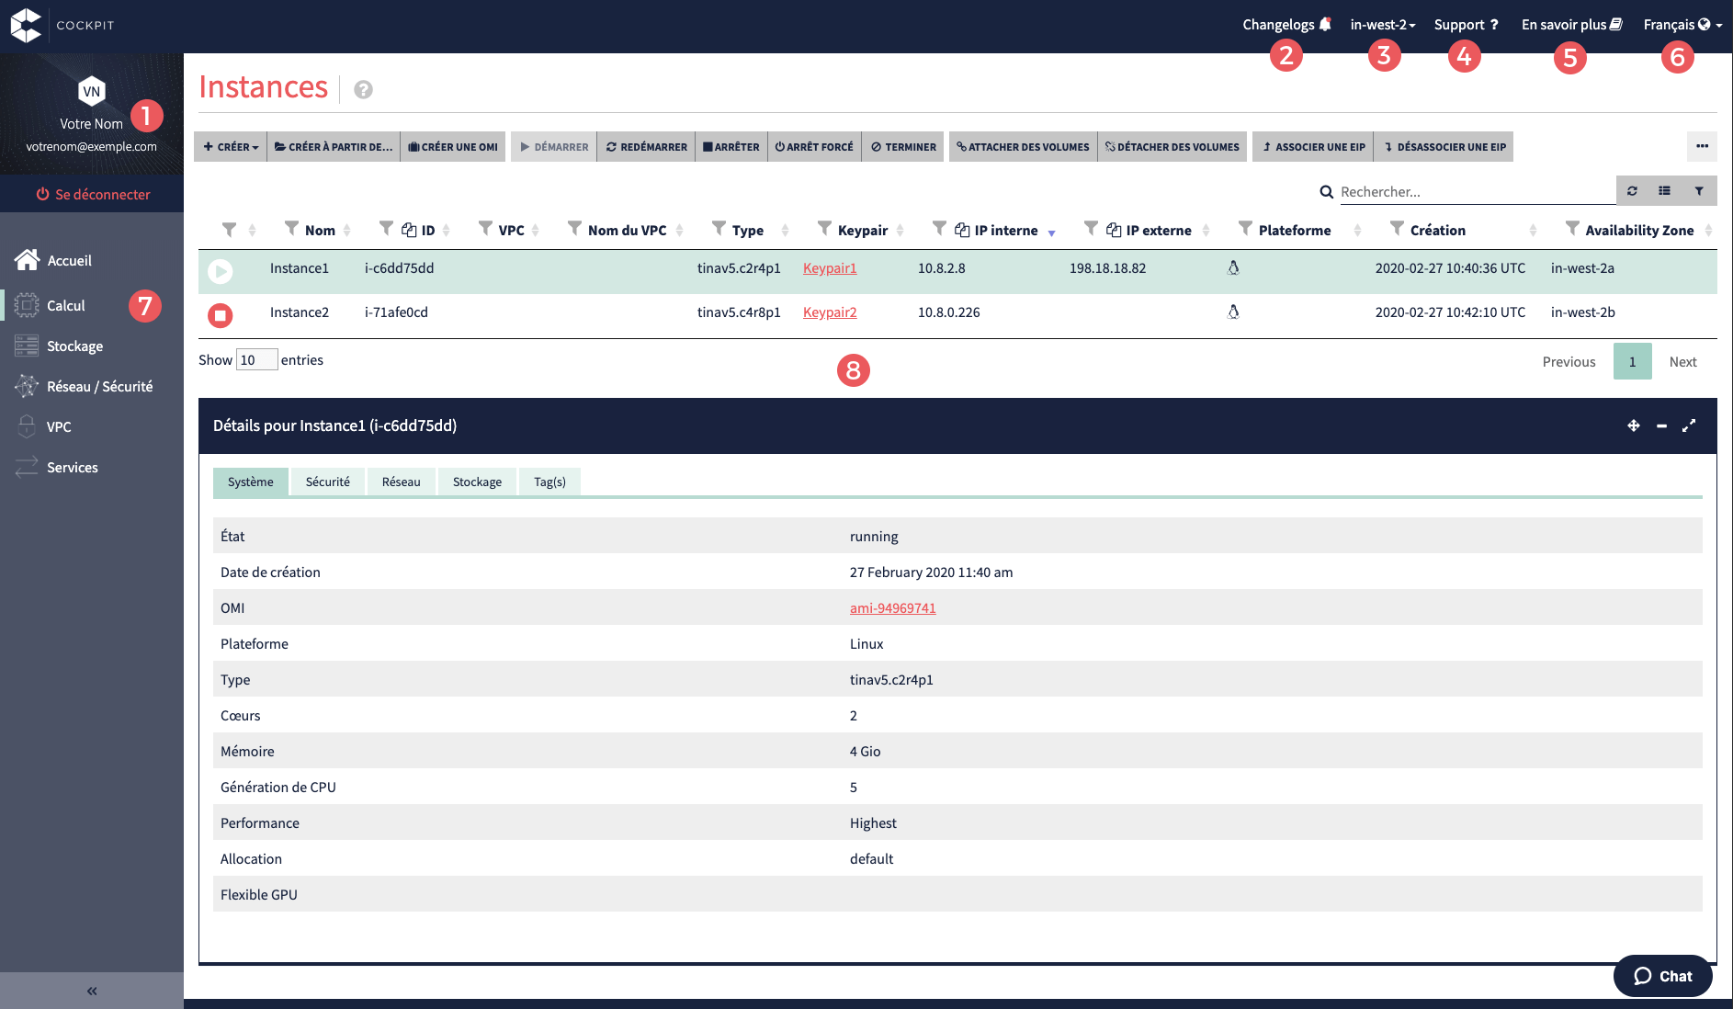This screenshot has width=1733, height=1009.
Task: Collapse the sidebar with double chevron
Action: tap(92, 991)
